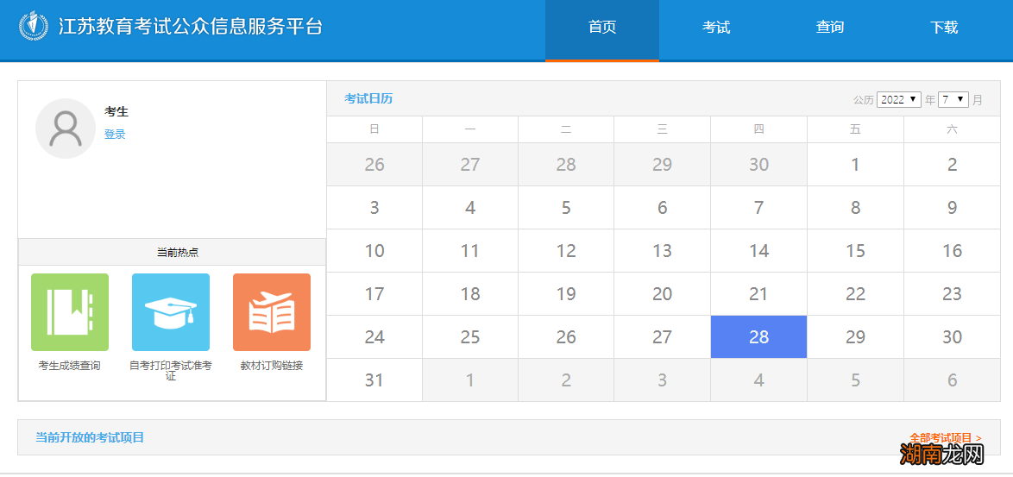Select calendar date 16

click(953, 250)
